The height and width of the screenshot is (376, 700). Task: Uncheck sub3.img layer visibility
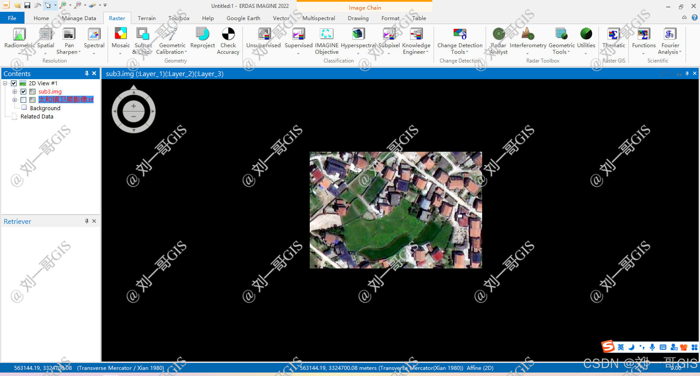click(x=24, y=91)
